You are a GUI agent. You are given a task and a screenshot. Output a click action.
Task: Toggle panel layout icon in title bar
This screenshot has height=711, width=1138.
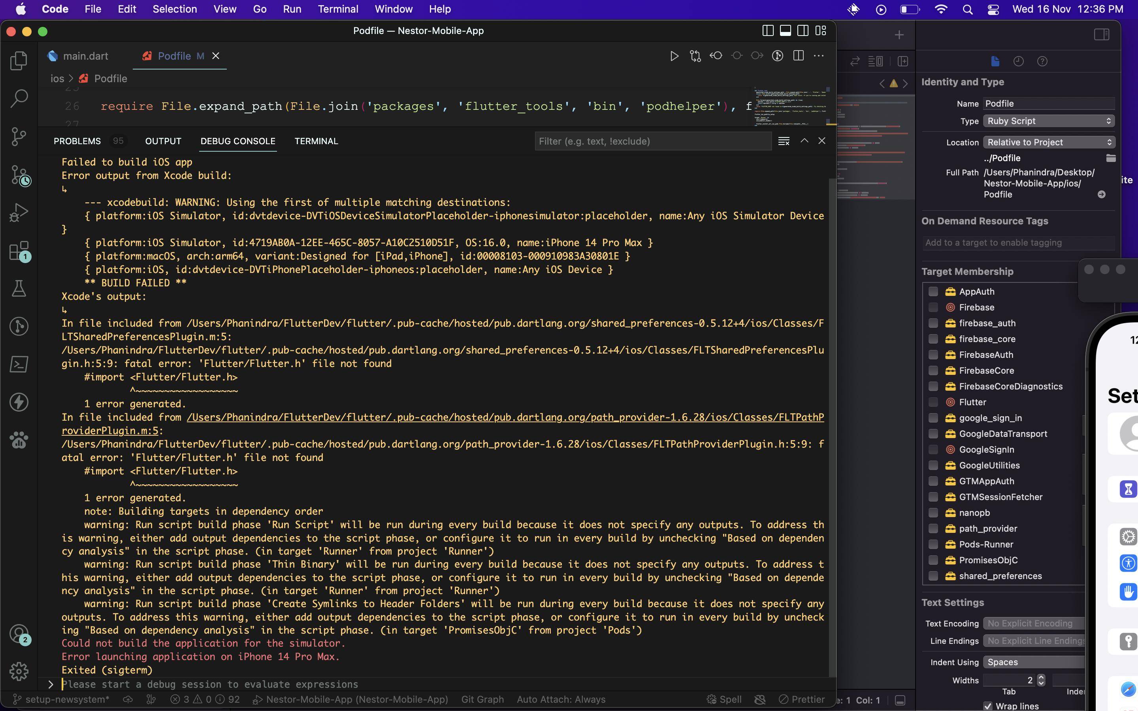click(785, 31)
